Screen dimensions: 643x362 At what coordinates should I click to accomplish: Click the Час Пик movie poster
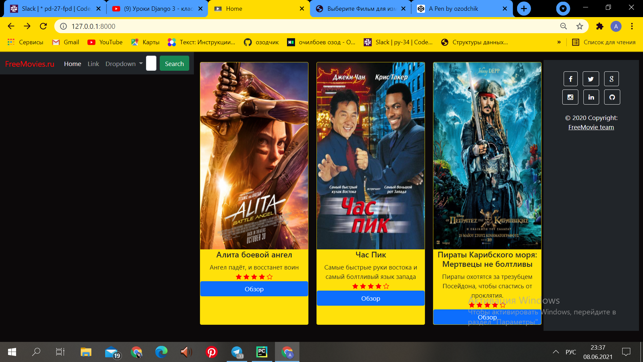(x=371, y=156)
